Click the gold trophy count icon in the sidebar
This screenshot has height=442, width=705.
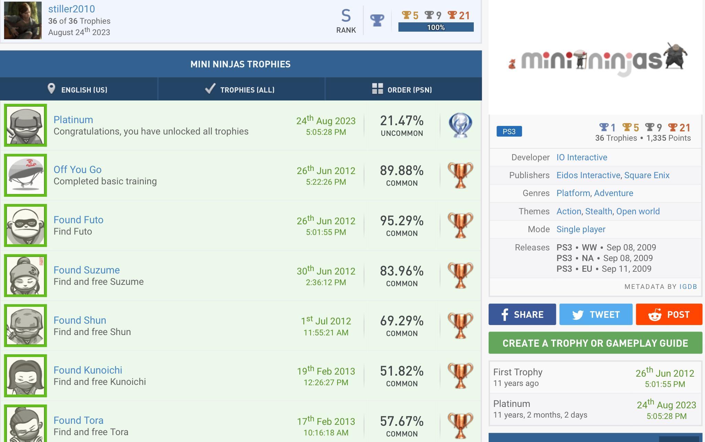point(627,127)
